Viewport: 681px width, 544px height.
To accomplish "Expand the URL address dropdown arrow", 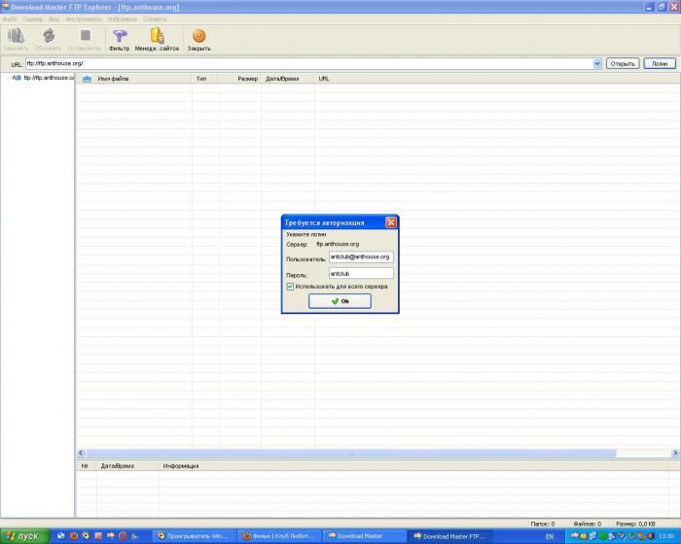I will click(596, 63).
